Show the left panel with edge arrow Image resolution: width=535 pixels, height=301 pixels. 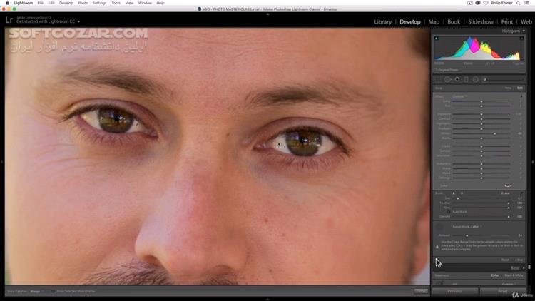[1, 162]
